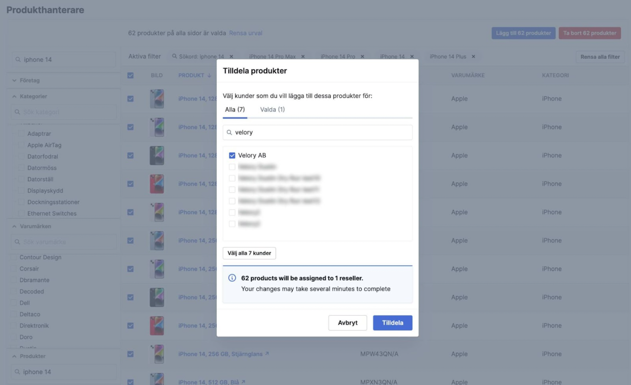Image resolution: width=631 pixels, height=385 pixels.
Task: Click the info icon beside the assignment notice
Action: click(232, 278)
